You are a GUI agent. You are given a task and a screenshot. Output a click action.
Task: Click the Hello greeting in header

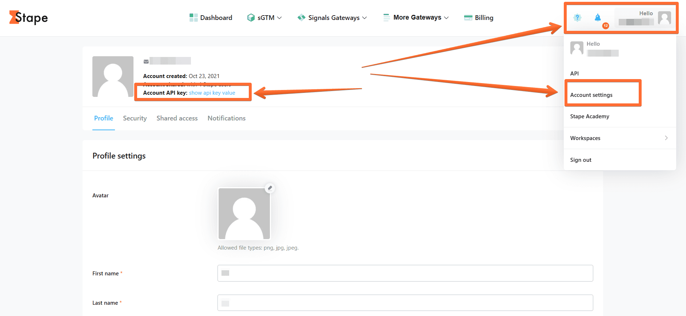pyautogui.click(x=646, y=13)
